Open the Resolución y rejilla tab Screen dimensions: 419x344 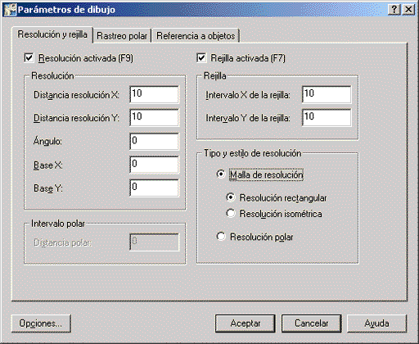52,34
